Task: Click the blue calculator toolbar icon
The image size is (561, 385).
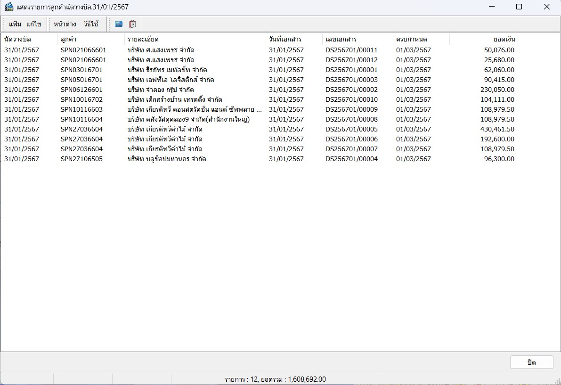Action: pos(118,24)
